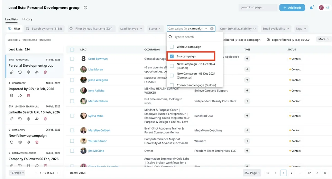The height and width of the screenshot is (179, 332).
Task: Click the Jump into page field
Action: [x=258, y=7]
